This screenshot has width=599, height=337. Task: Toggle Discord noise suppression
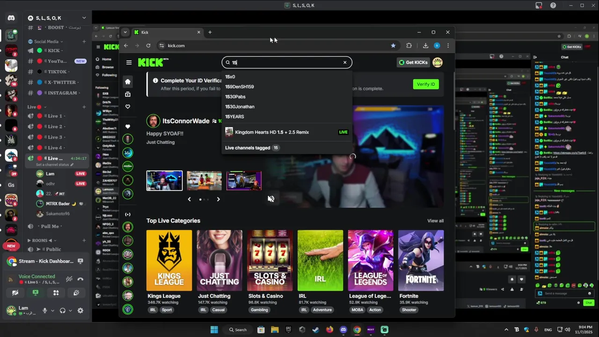tap(69, 279)
